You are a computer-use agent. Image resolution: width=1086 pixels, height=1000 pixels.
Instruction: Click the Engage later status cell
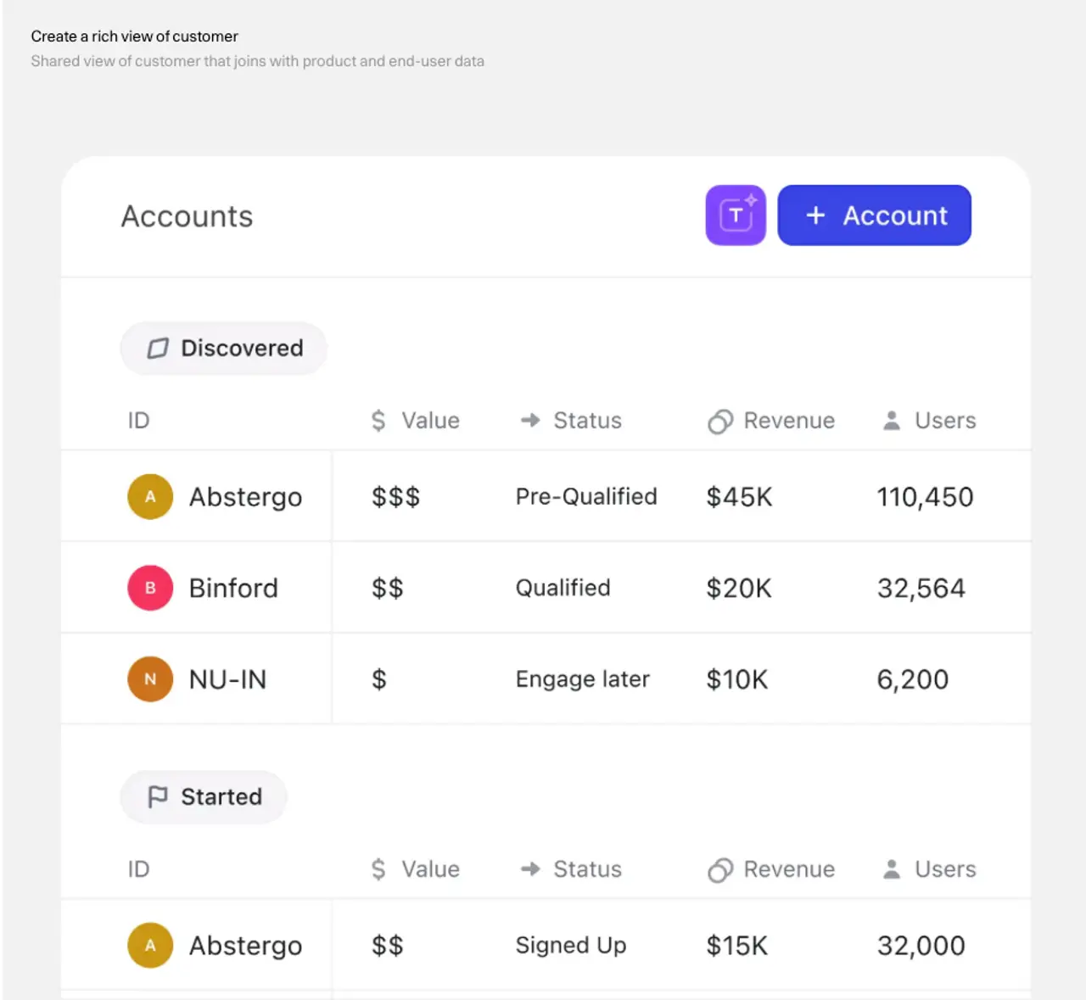[583, 680]
